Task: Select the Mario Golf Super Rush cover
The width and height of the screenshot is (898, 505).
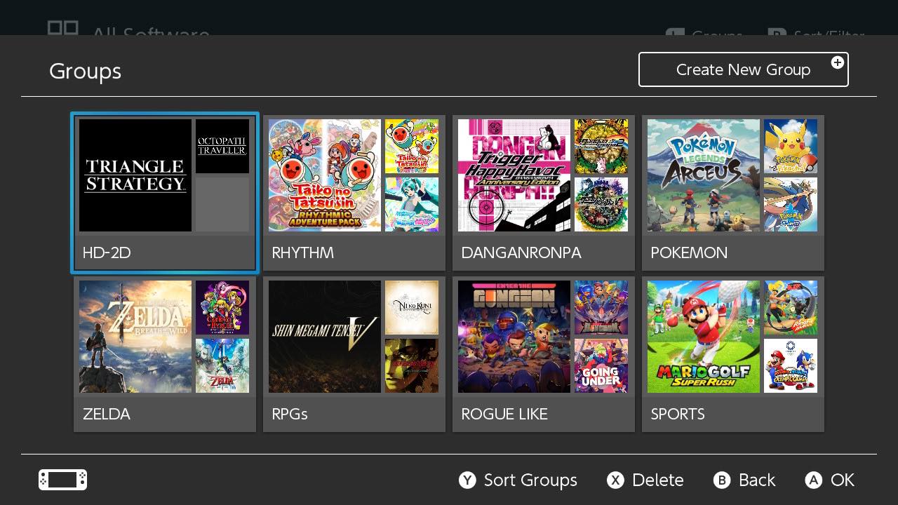Action: pyautogui.click(x=704, y=337)
